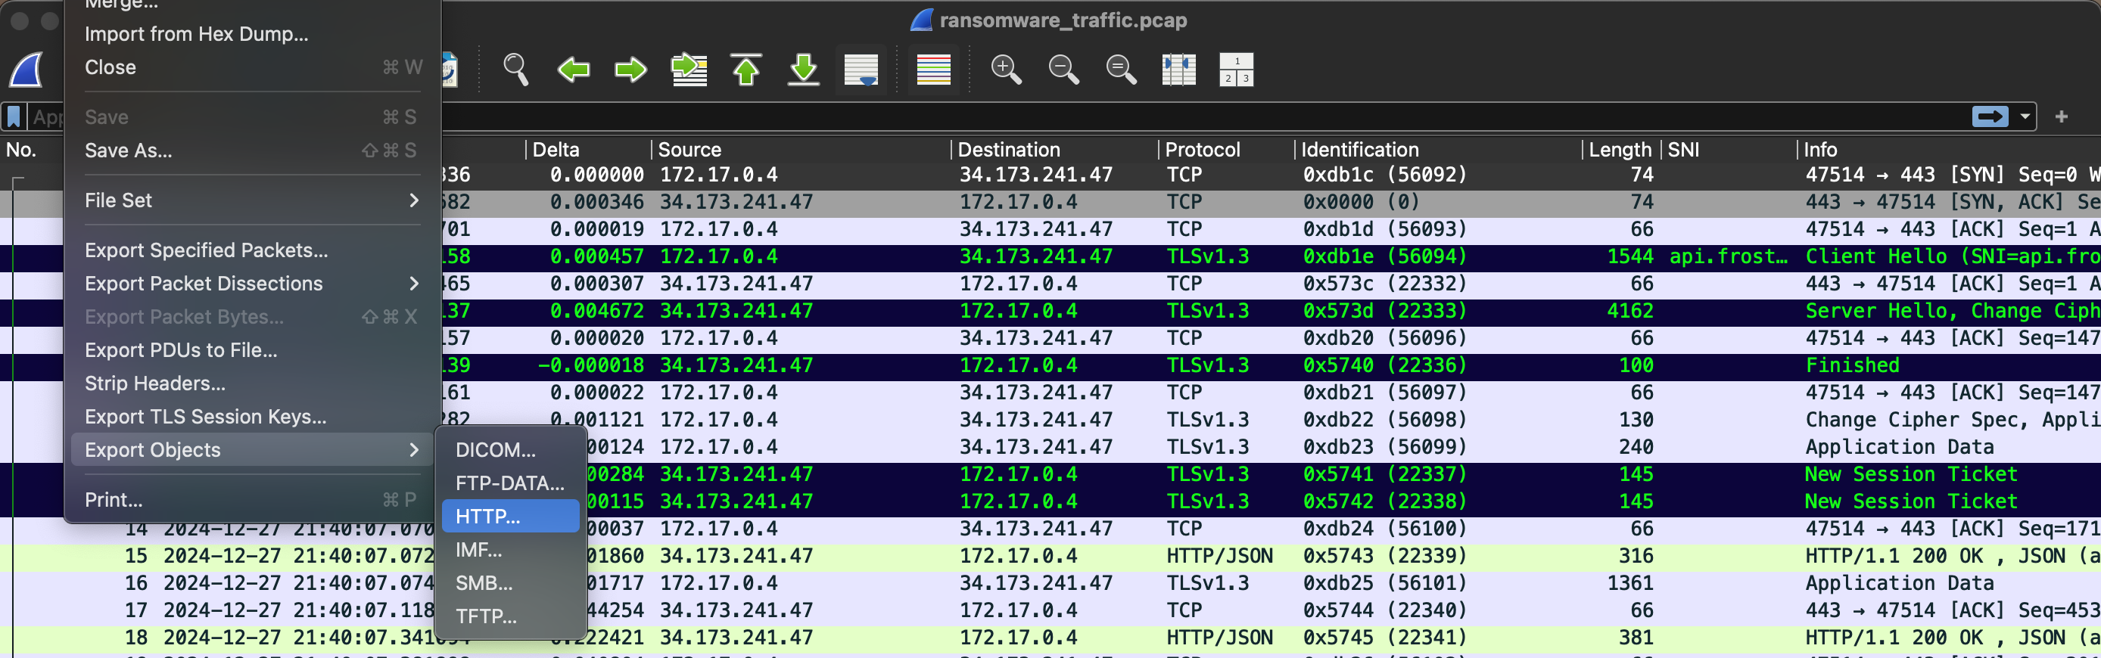The height and width of the screenshot is (658, 2101).
Task: Expand the File Set submenu
Action: (x=252, y=200)
